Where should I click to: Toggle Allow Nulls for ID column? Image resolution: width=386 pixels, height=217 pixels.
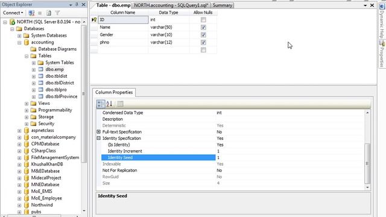pos(203,20)
